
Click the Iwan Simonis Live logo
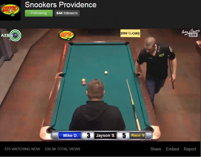pyautogui.click(x=191, y=33)
